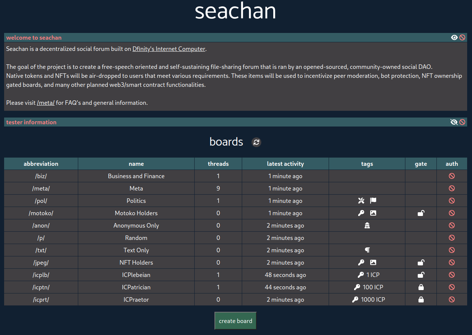Sort by the abbreviation column header
This screenshot has height=335, width=472.
point(41,164)
